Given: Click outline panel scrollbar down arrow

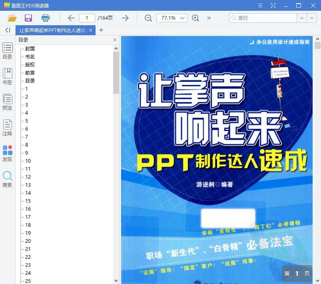Looking at the screenshot, I should (x=116, y=280).
